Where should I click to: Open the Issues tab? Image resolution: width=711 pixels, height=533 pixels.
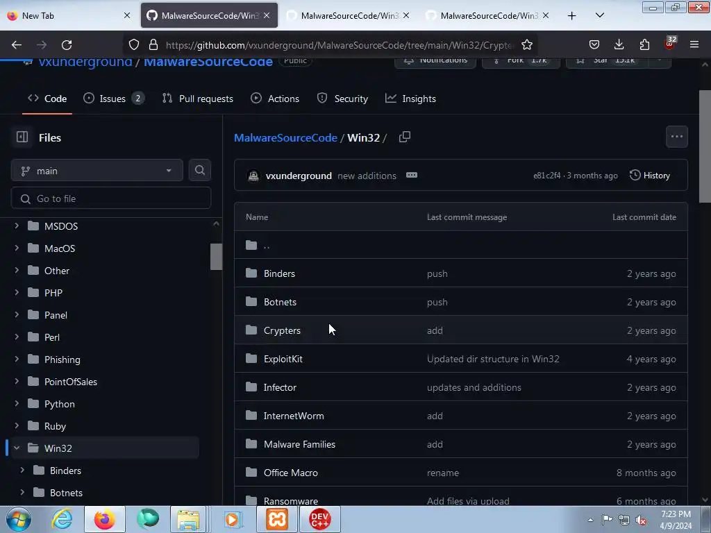(114, 99)
